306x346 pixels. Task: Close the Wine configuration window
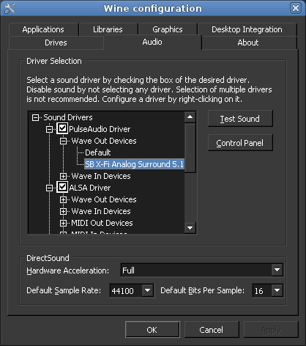pos(296,8)
